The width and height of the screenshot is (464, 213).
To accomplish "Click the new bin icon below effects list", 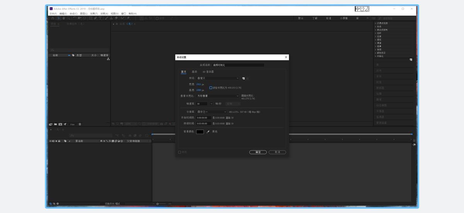I will click(x=411, y=60).
